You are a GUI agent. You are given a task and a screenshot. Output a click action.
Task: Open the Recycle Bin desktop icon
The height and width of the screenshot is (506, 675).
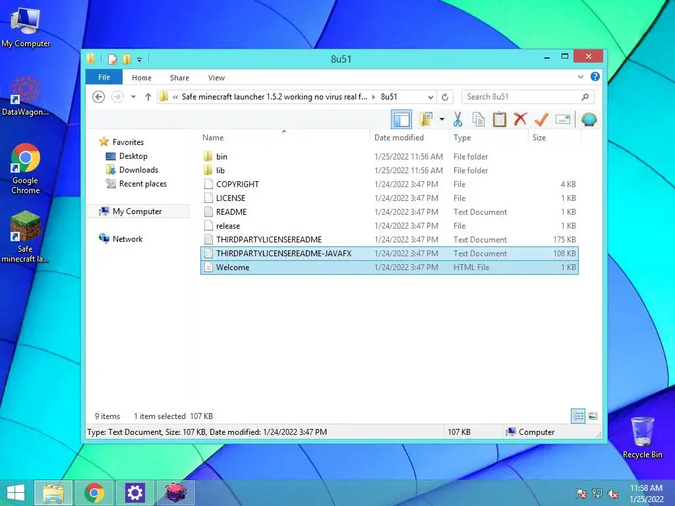pyautogui.click(x=642, y=437)
